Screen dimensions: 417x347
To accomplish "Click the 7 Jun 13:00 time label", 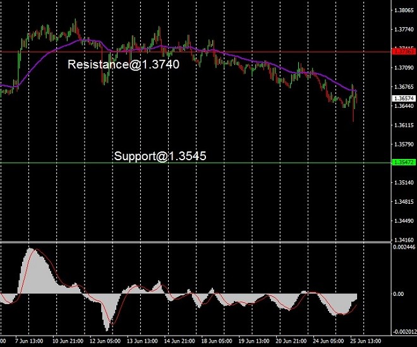I will pos(29,341).
